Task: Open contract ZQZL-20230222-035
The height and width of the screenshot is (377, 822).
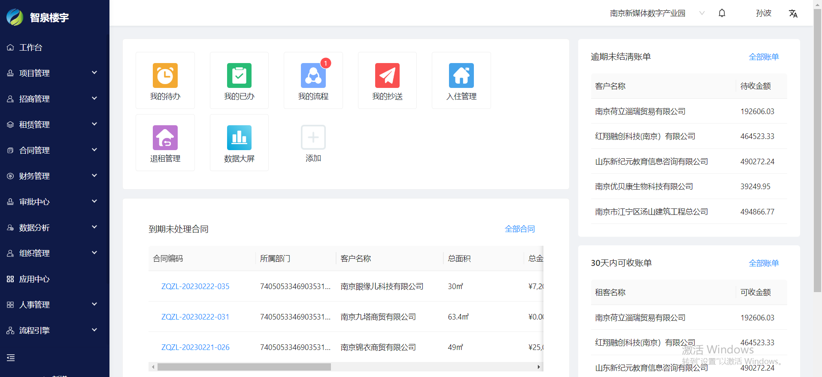Action: click(x=195, y=287)
